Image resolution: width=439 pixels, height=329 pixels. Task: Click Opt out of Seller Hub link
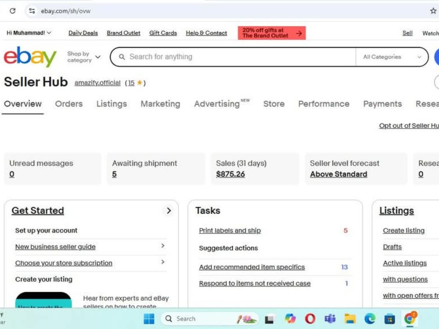coord(409,125)
